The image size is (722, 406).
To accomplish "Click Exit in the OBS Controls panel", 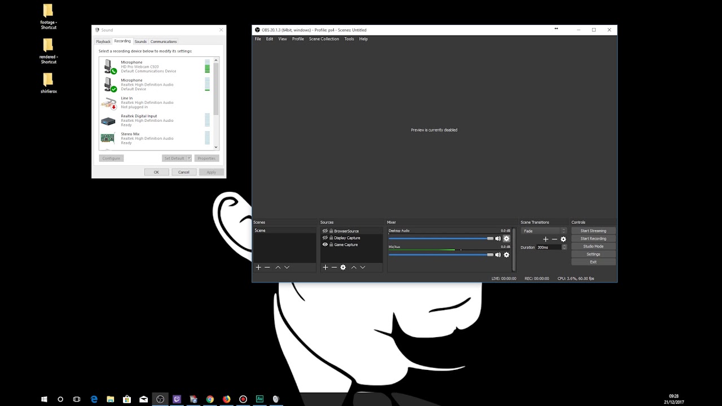I will 593,262.
